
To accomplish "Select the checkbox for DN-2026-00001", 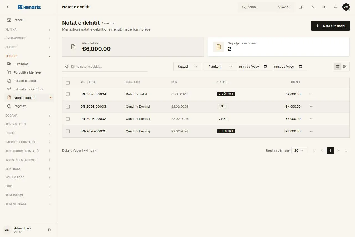I will (68, 131).
